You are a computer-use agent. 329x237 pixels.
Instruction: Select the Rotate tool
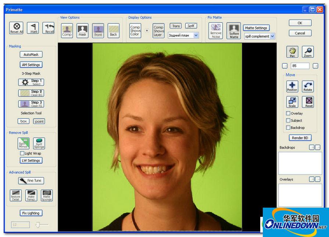click(x=308, y=86)
